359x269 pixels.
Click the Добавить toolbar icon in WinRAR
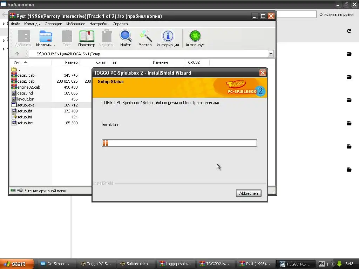point(24,39)
